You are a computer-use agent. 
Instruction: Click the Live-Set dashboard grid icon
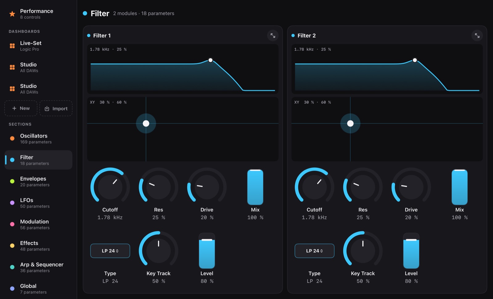pos(12,46)
